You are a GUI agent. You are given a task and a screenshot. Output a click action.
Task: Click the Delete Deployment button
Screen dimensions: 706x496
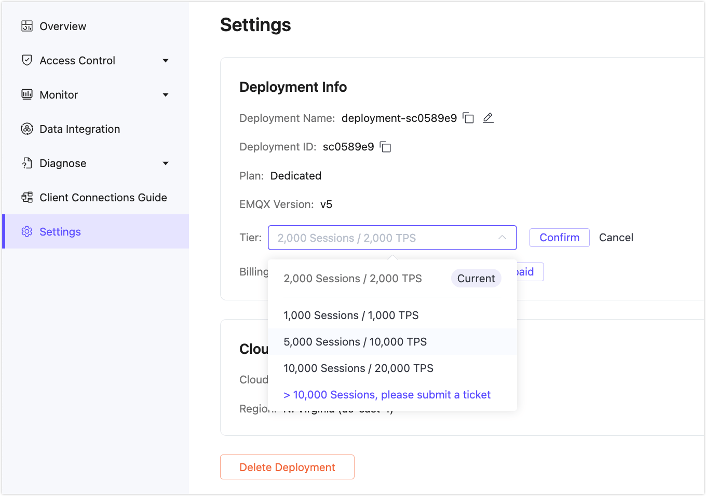click(x=287, y=467)
